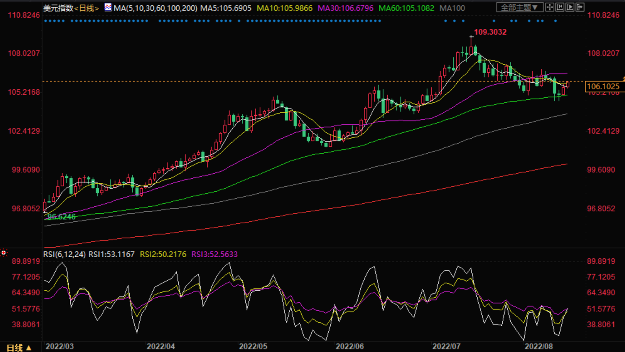Click the jump-to-start range icon in the toolbar
This screenshot has width=625, height=352.
click(560, 8)
